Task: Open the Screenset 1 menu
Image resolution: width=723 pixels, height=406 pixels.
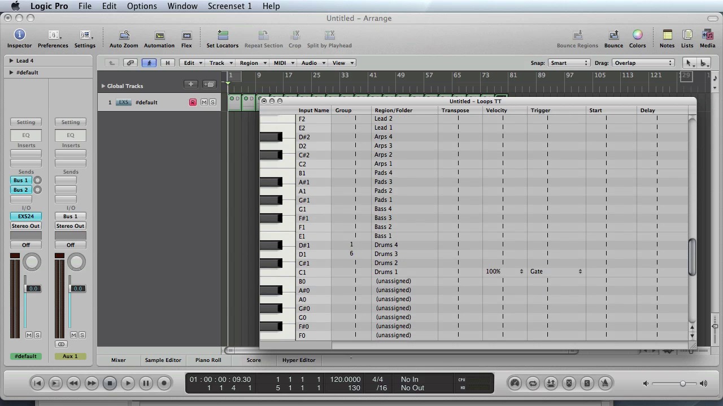Action: (229, 6)
